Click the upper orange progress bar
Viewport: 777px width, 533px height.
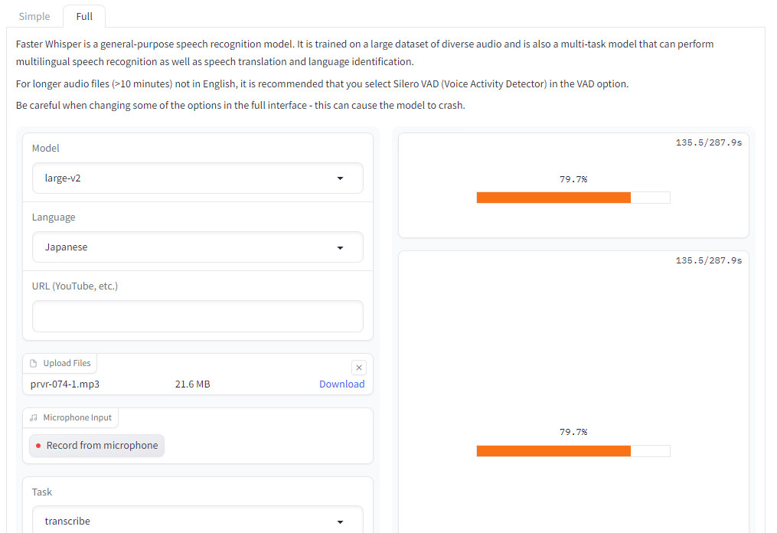[x=553, y=198]
